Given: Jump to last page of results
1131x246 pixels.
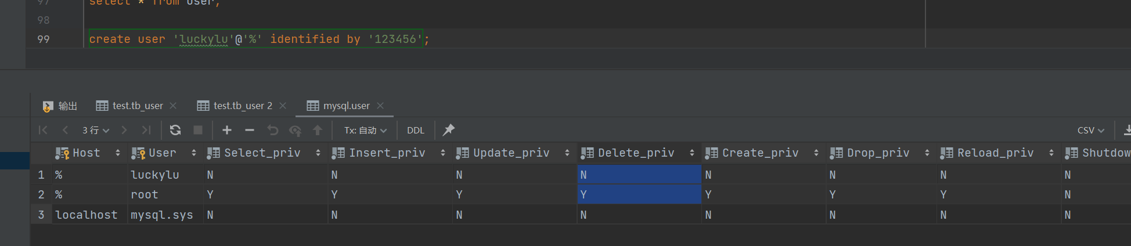Looking at the screenshot, I should tap(146, 130).
